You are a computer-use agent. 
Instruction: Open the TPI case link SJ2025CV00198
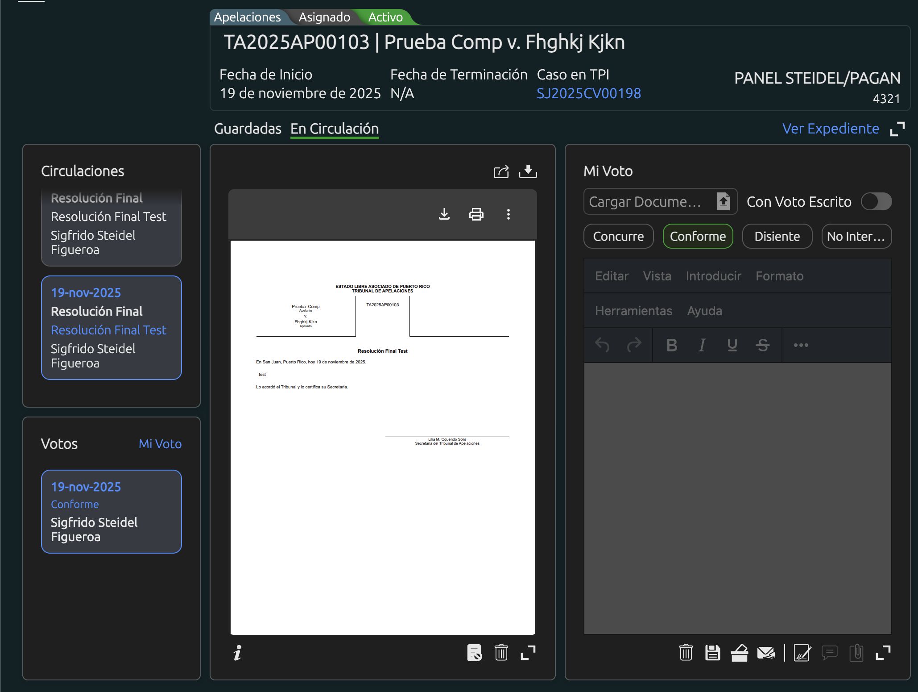pyautogui.click(x=588, y=93)
